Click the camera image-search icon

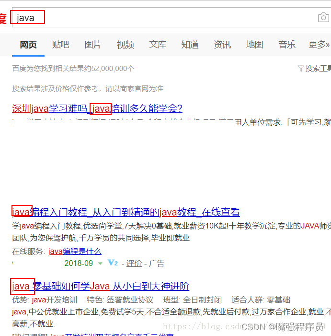click(x=323, y=17)
